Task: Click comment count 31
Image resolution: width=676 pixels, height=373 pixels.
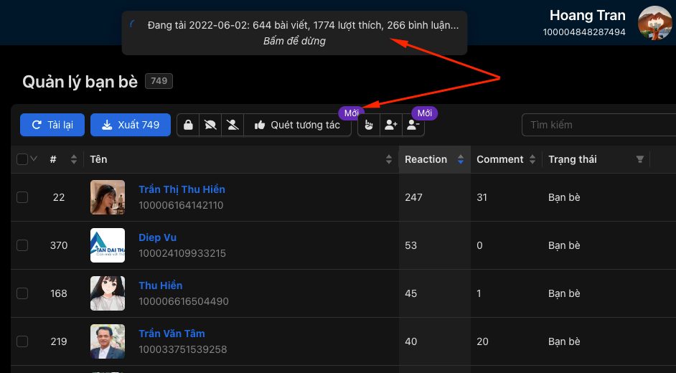Action: click(x=482, y=197)
